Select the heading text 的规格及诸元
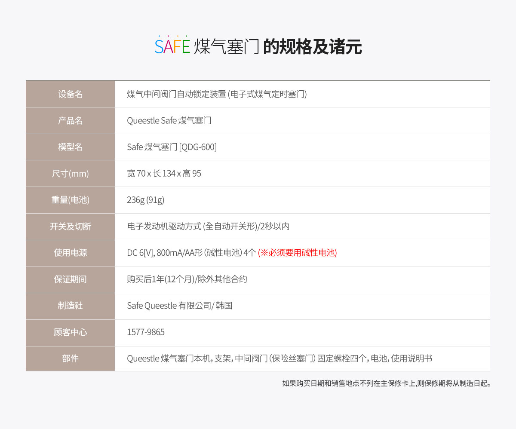Image resolution: width=516 pixels, height=429 pixels. click(312, 47)
